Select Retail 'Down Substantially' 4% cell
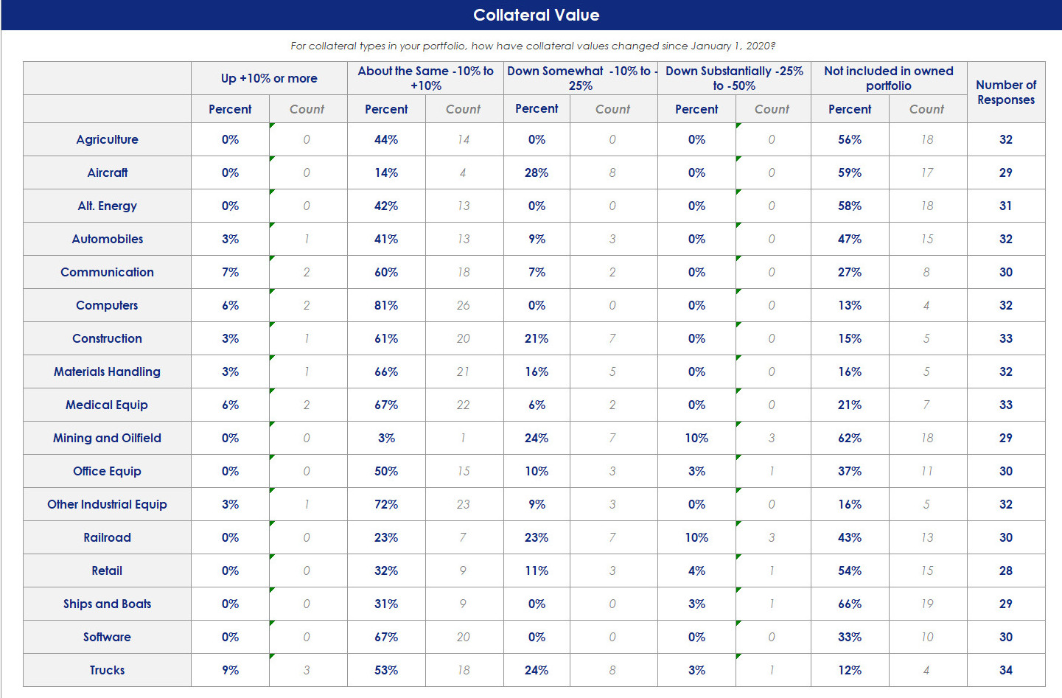 point(696,570)
